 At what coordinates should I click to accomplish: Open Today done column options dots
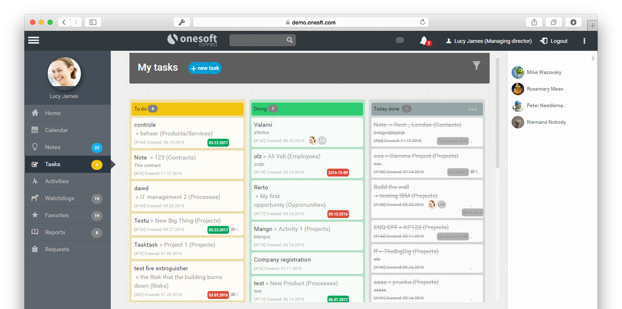[473, 109]
